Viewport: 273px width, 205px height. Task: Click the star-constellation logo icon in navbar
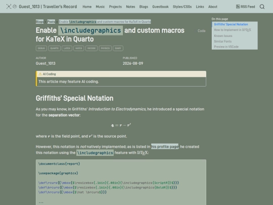[x=9, y=7]
